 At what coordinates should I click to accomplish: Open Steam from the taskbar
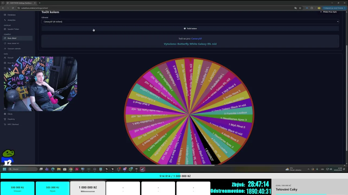(142, 169)
